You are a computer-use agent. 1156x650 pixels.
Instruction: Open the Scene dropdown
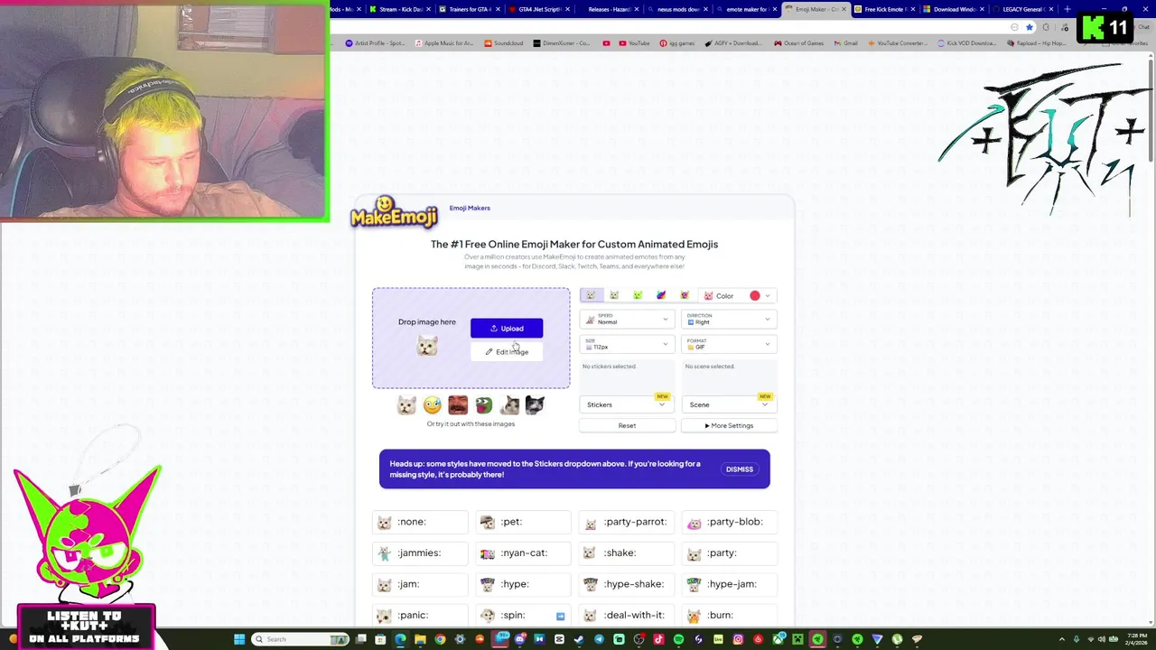[x=729, y=404]
